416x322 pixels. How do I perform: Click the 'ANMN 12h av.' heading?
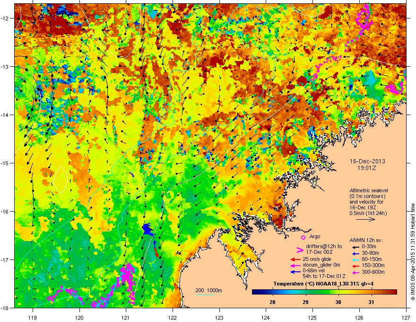pos(366,240)
